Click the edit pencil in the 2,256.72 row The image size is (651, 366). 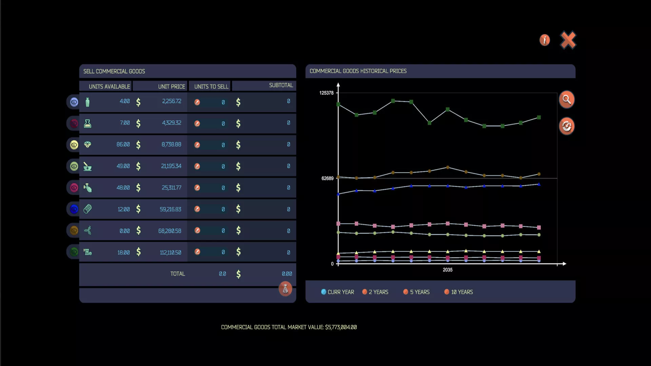click(197, 102)
